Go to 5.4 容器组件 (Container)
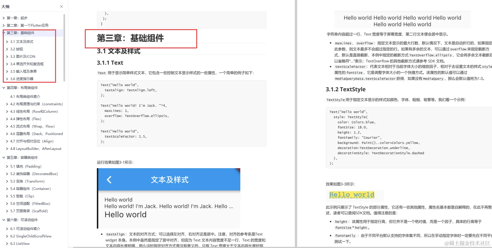The image size is (492, 248). (x=31, y=189)
